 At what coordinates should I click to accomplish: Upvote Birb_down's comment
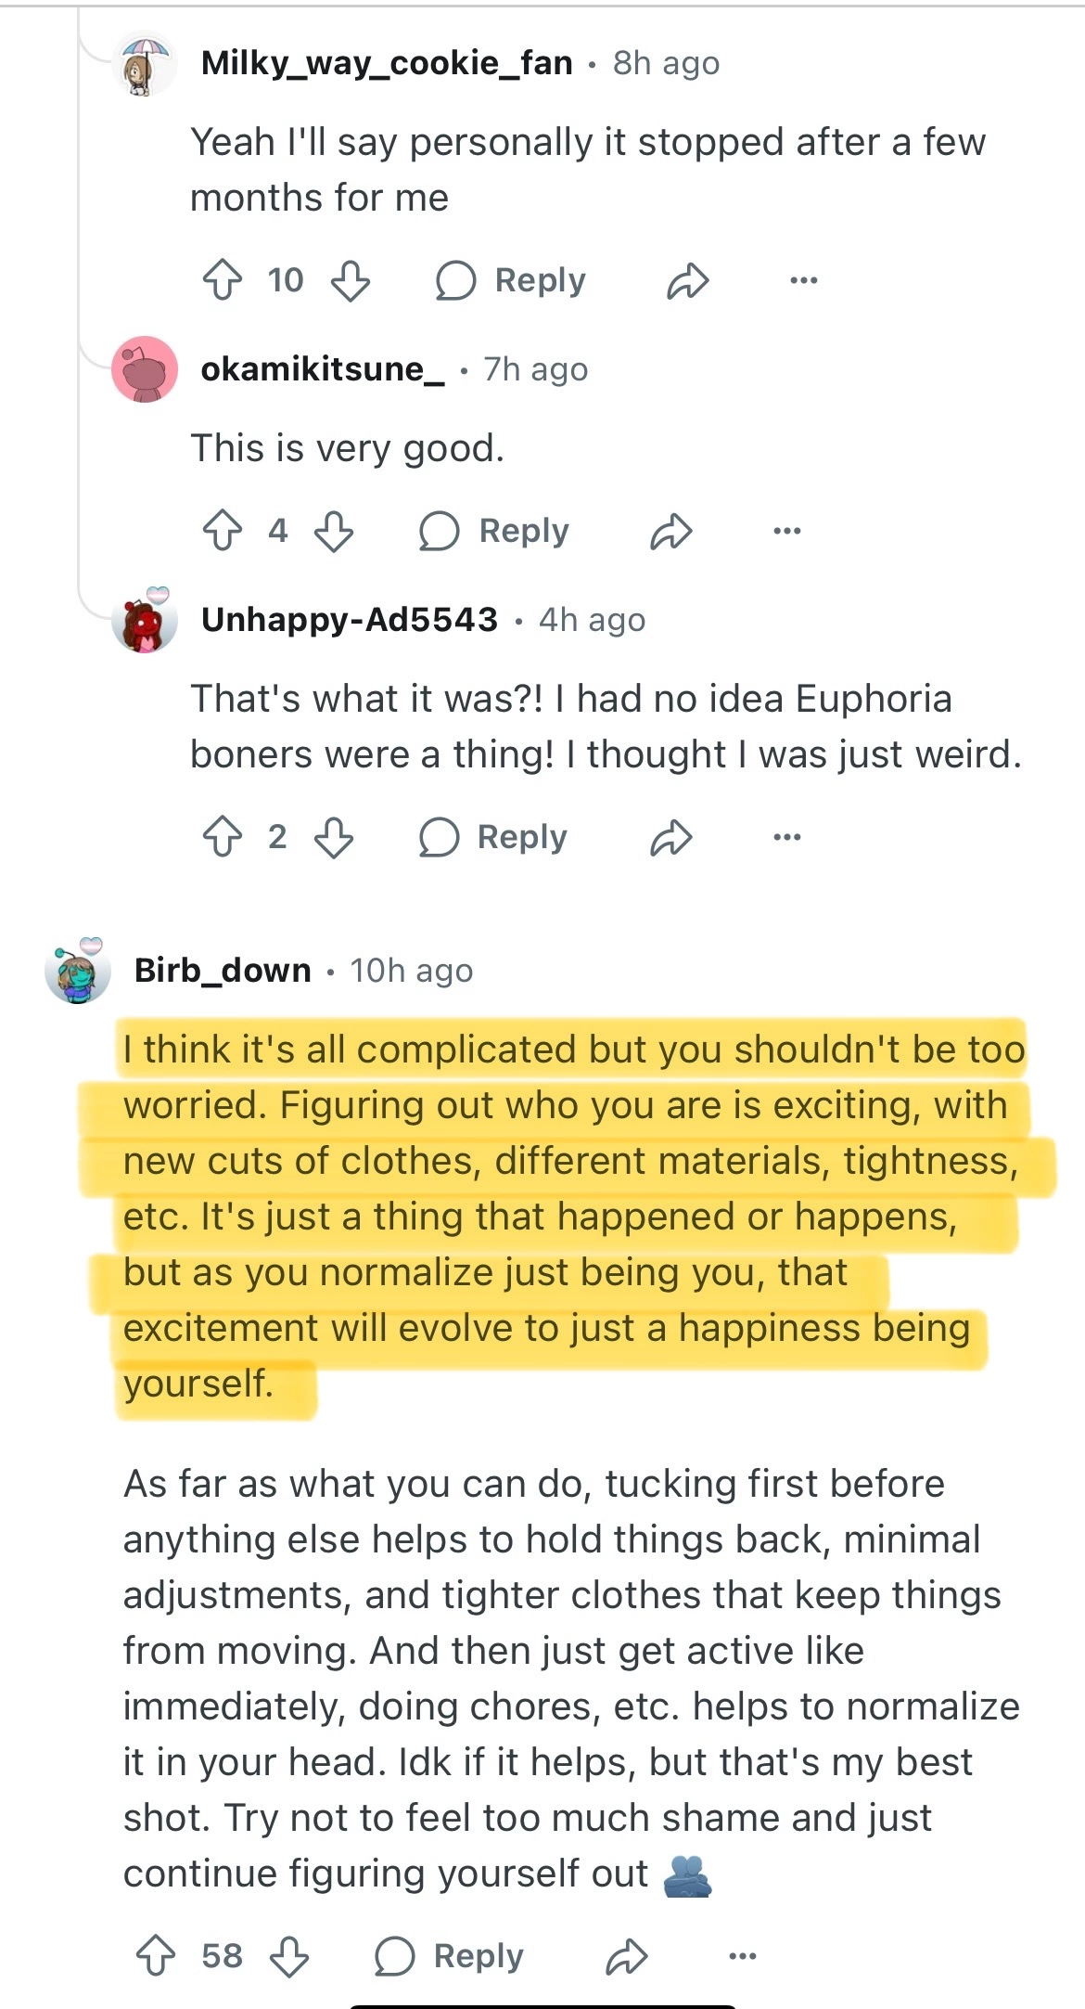(156, 1956)
